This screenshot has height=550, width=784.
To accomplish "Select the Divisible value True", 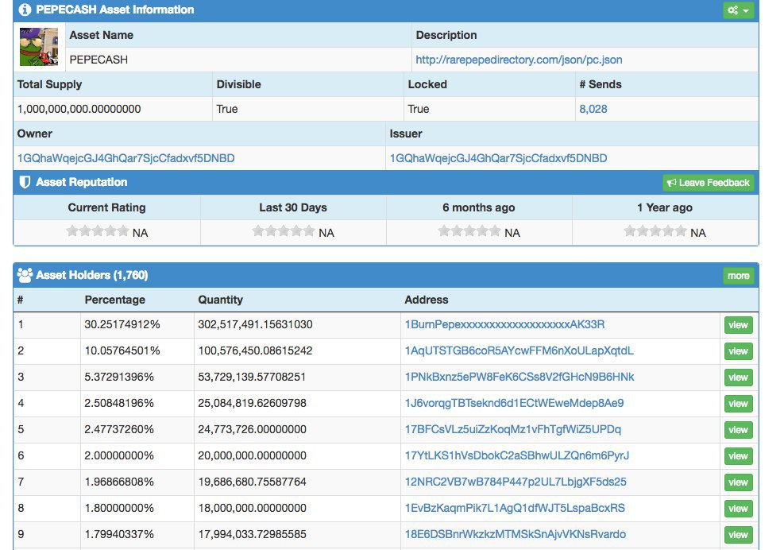I will 227,109.
